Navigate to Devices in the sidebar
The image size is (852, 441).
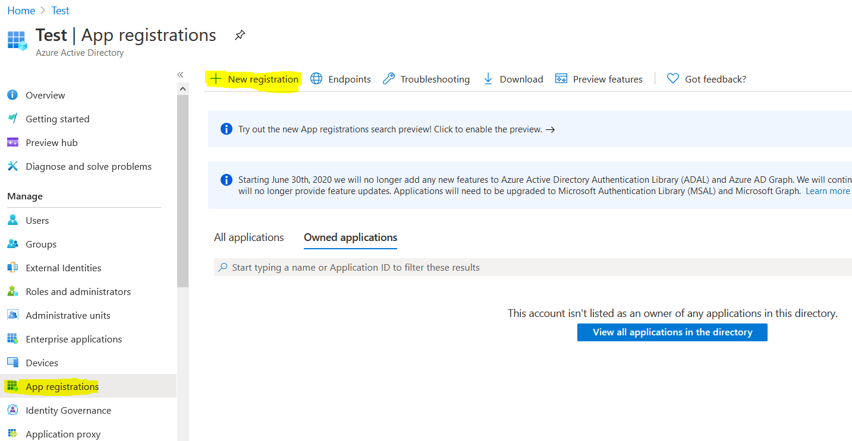[x=42, y=362]
